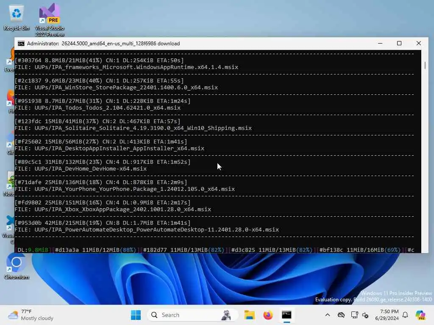434x325 pixels.
Task: Click the #fd9802 progress status line
Action: pos(103,203)
